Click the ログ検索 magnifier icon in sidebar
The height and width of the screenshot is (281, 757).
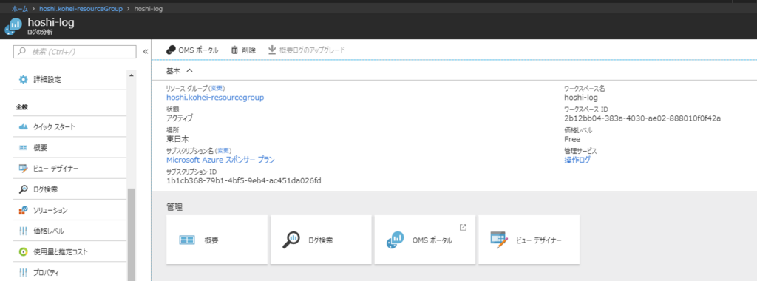tap(23, 189)
